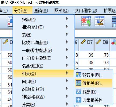The image size is (116, 107).
Task: Select cell 73 in B8 beside 38
Action: 102,63
